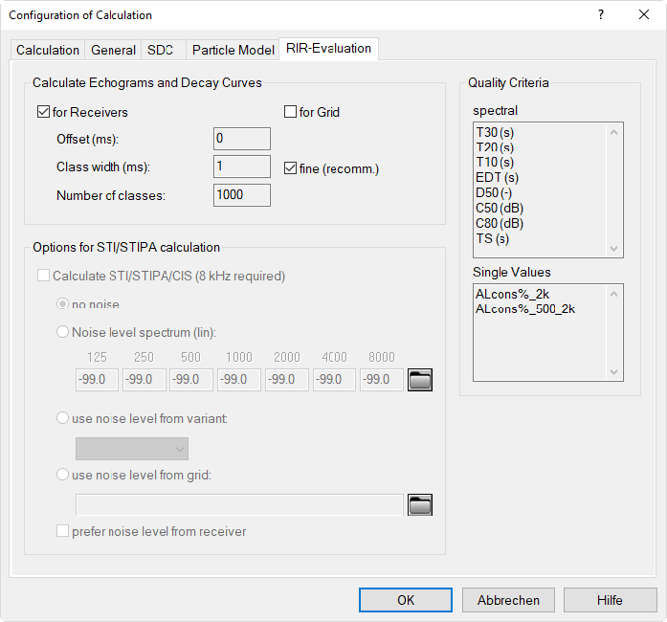Select 'D50 (-)' in spectral list
This screenshot has width=667, height=622.
494,192
